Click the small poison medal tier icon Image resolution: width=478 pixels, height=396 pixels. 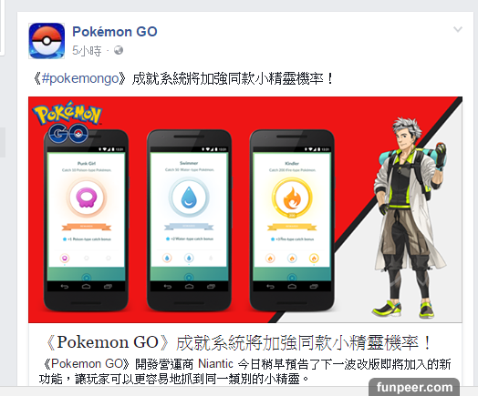[65, 259]
